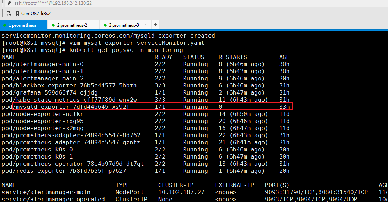The height and width of the screenshot is (202, 388).
Task: Click the ports 9093:31790/TCP,8080:31540/TCP
Action: click(x=316, y=192)
